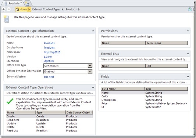Open the new tab icon
The image size is (196, 138).
[x=27, y=4]
